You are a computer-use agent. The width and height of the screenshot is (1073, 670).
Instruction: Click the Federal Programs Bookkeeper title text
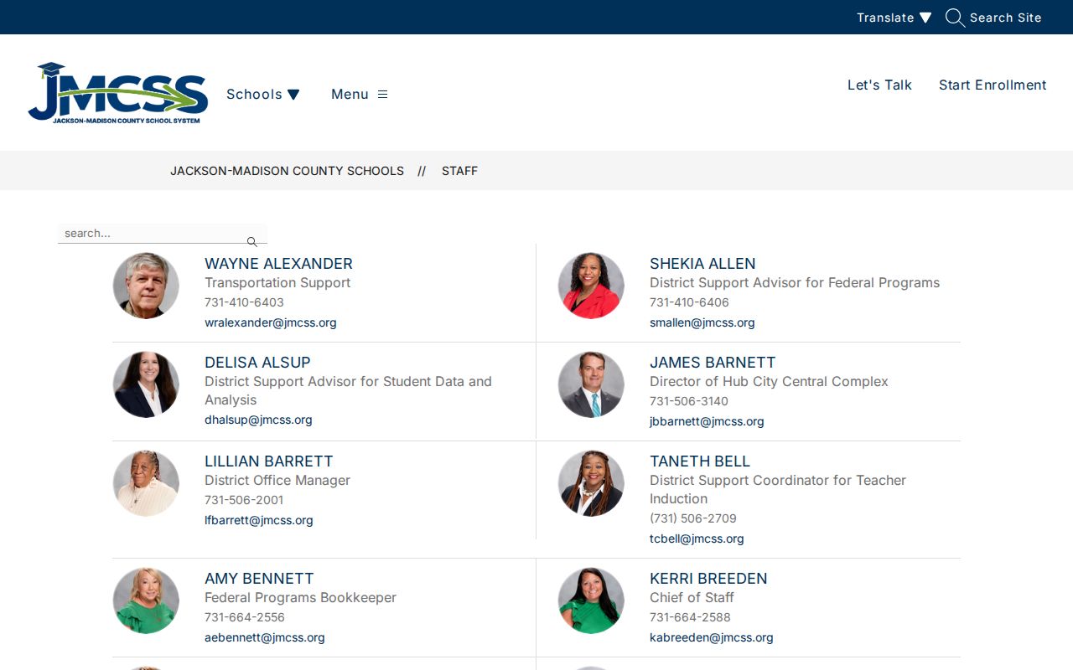300,598
